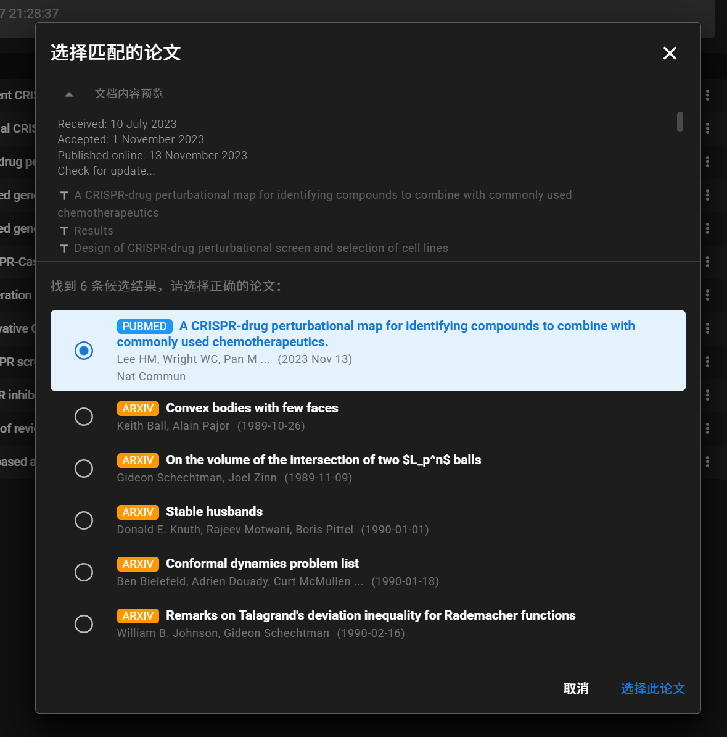Collapse the 文档内容预览 section
Screen dimensions: 727x737
pos(68,94)
